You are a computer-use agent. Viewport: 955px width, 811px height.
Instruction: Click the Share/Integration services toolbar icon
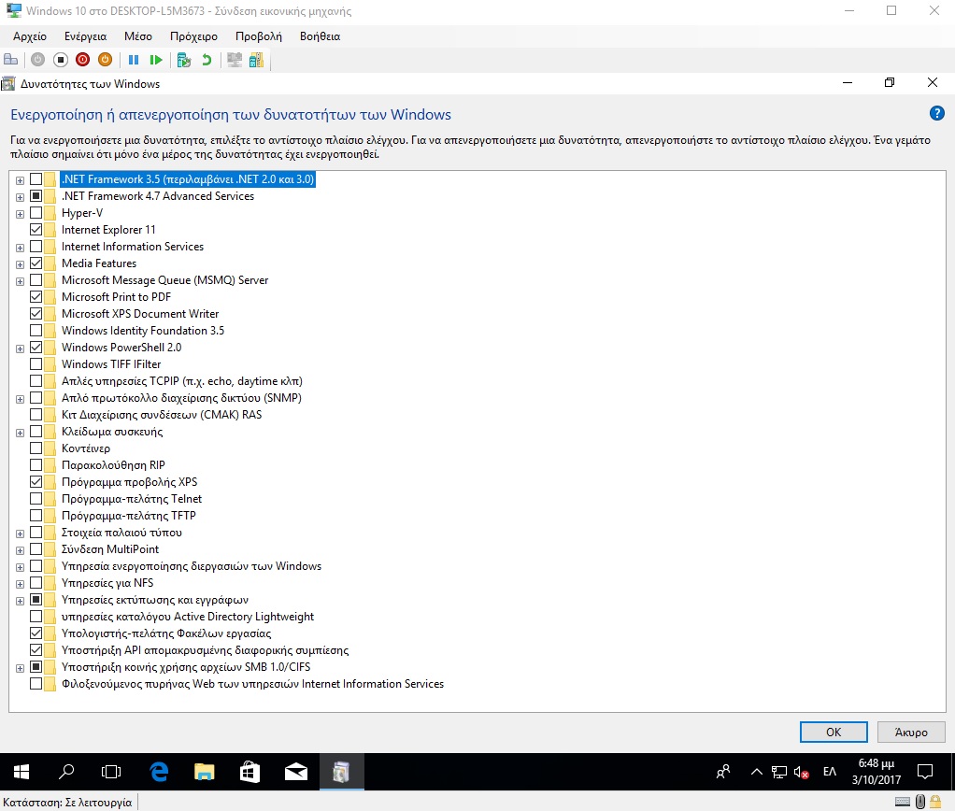pyautogui.click(x=256, y=60)
